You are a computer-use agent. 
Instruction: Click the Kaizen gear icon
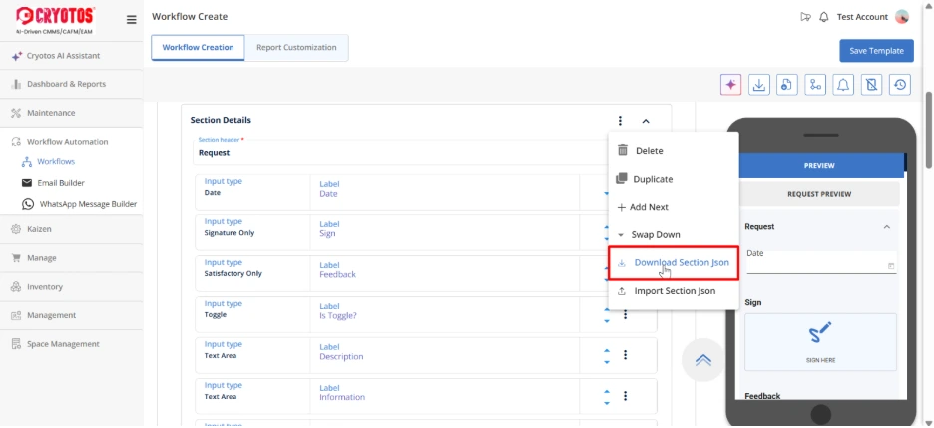point(16,229)
